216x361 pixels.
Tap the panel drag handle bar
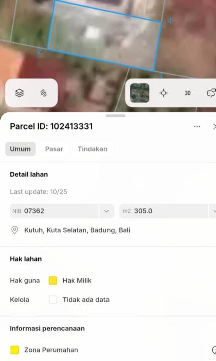click(116, 116)
